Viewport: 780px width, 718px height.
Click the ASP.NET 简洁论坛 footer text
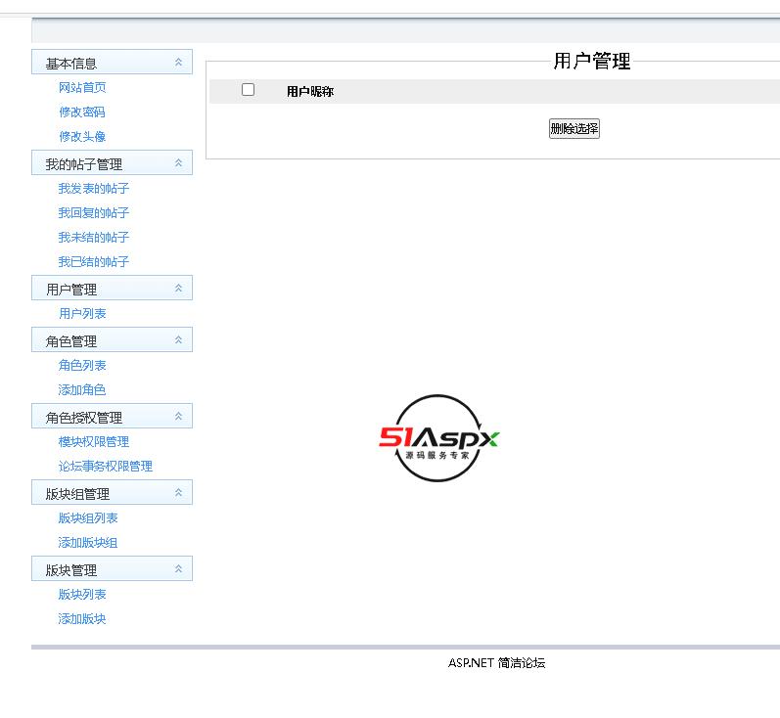[x=496, y=663]
